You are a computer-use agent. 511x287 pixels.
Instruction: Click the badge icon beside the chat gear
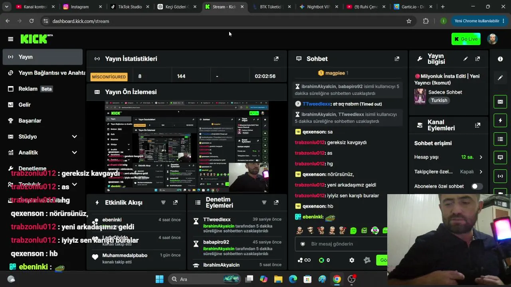[367, 260]
